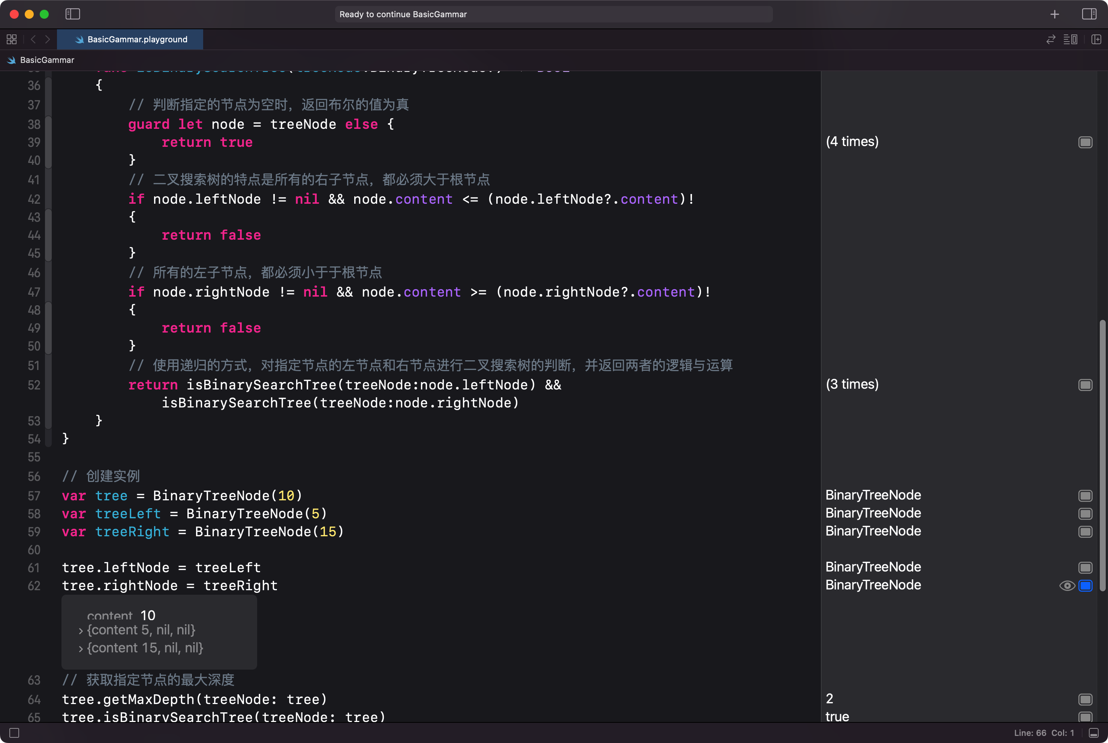Click the vertical editor scrollbar

coord(1102,455)
